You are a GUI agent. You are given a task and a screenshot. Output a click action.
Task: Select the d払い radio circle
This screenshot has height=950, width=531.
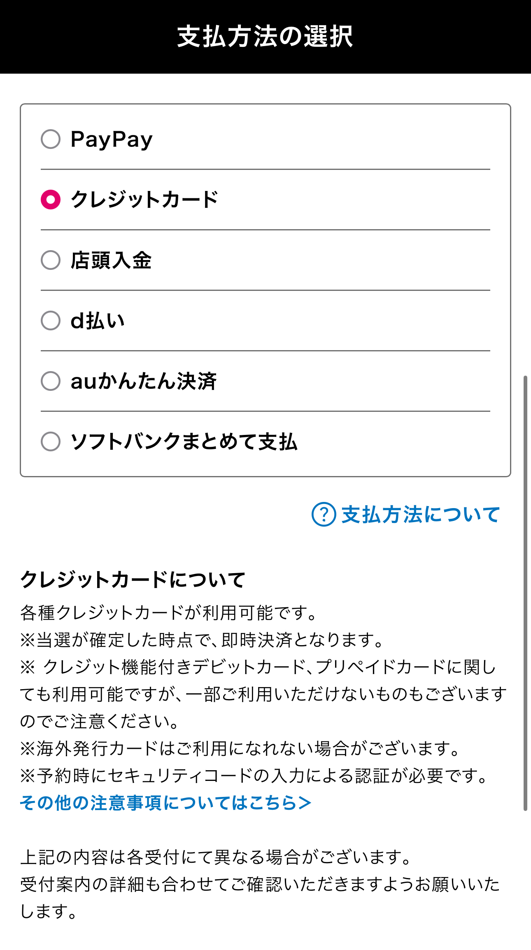[x=51, y=321]
